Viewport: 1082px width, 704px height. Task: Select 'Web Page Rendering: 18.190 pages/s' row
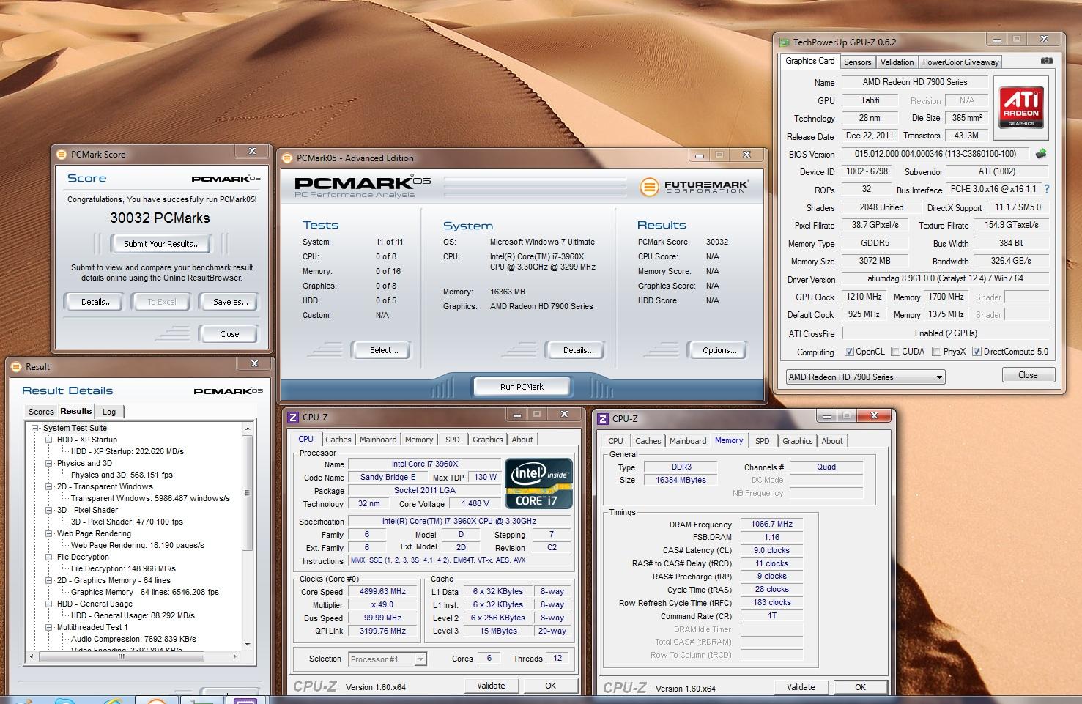tap(138, 545)
